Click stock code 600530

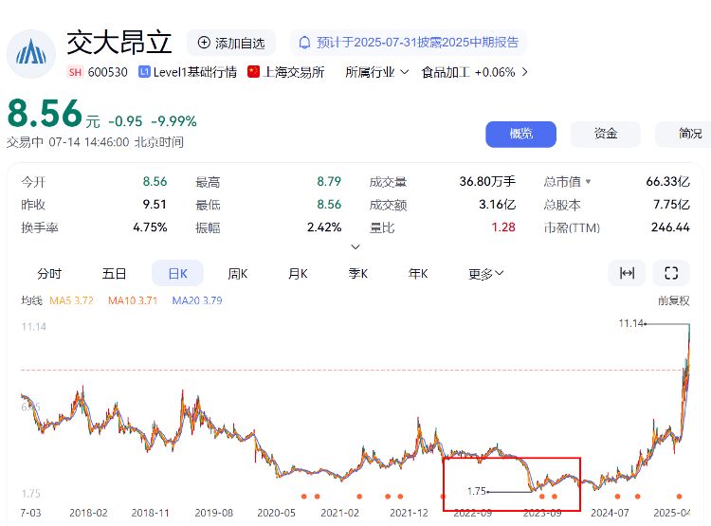coord(107,72)
